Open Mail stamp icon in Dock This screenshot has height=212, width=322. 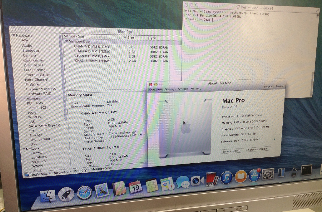pos(102,190)
